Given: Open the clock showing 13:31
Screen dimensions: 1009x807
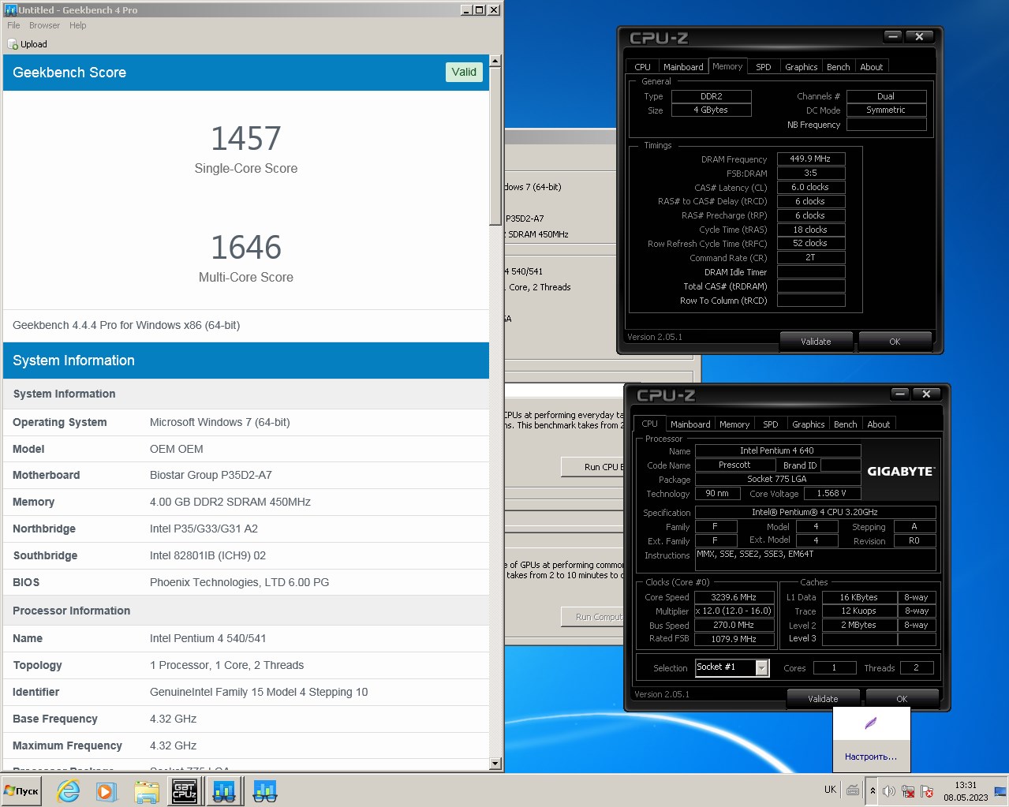Looking at the screenshot, I should pos(966,790).
